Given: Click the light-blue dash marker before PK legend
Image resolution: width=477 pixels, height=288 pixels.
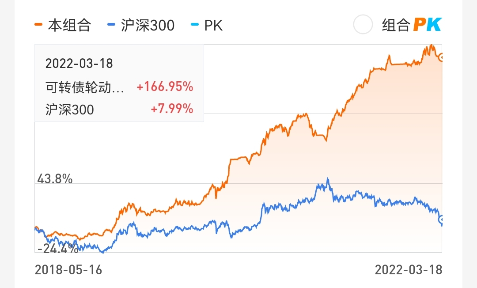Looking at the screenshot, I should 193,25.
